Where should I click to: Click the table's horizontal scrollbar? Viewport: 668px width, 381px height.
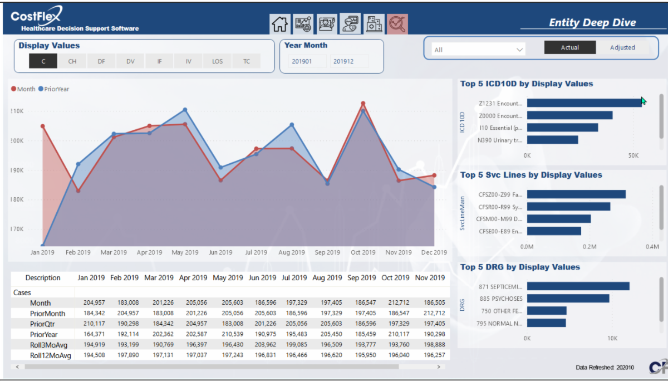(x=212, y=367)
